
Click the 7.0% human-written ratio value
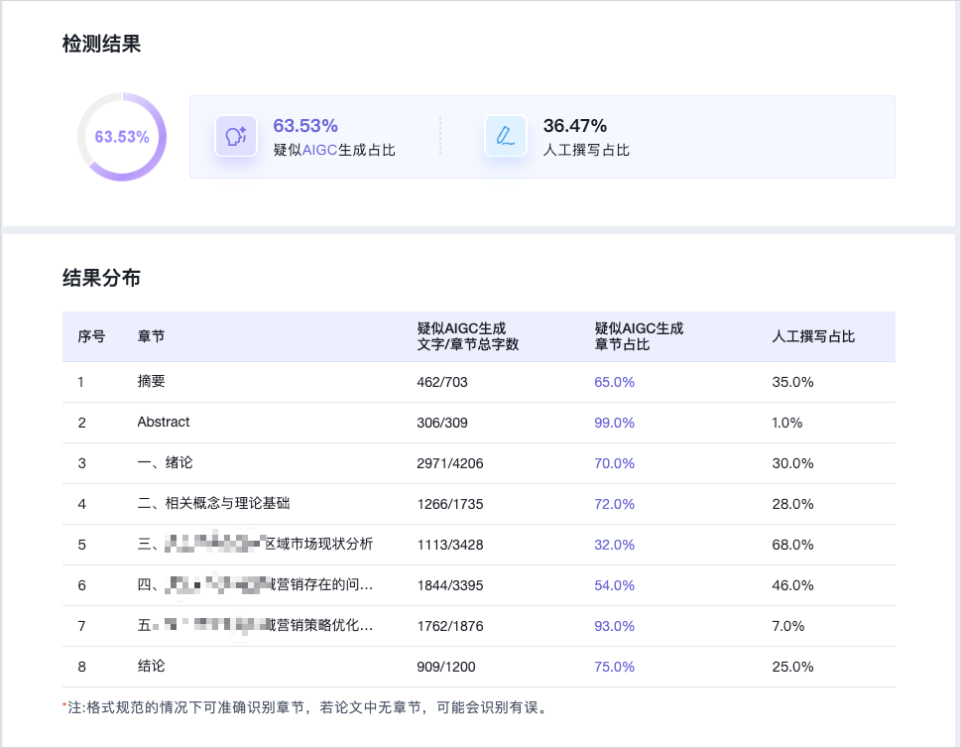(x=788, y=626)
